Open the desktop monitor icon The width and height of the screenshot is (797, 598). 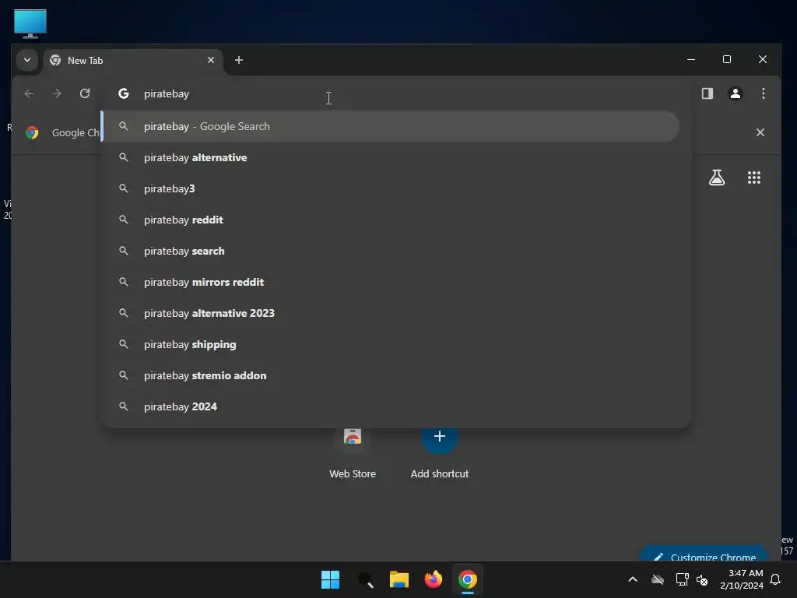point(30,23)
